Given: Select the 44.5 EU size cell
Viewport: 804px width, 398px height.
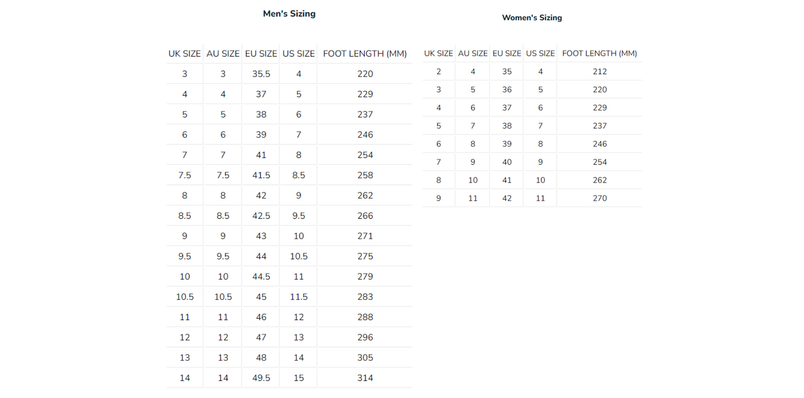Looking at the screenshot, I should pyautogui.click(x=261, y=277).
